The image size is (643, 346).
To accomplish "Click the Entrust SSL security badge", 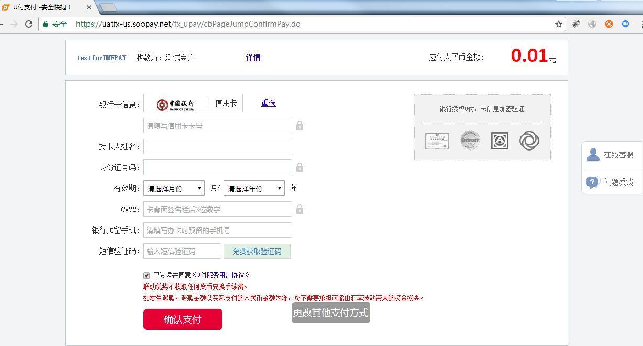I will click(470, 140).
